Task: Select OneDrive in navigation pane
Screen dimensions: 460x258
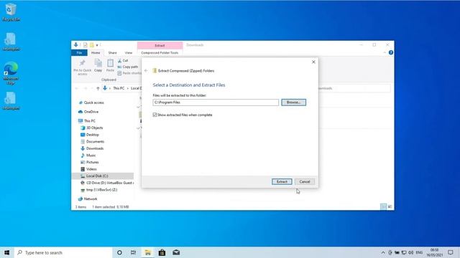Action: click(88, 112)
